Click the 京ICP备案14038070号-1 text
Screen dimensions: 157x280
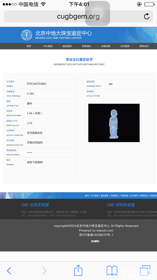(96, 235)
